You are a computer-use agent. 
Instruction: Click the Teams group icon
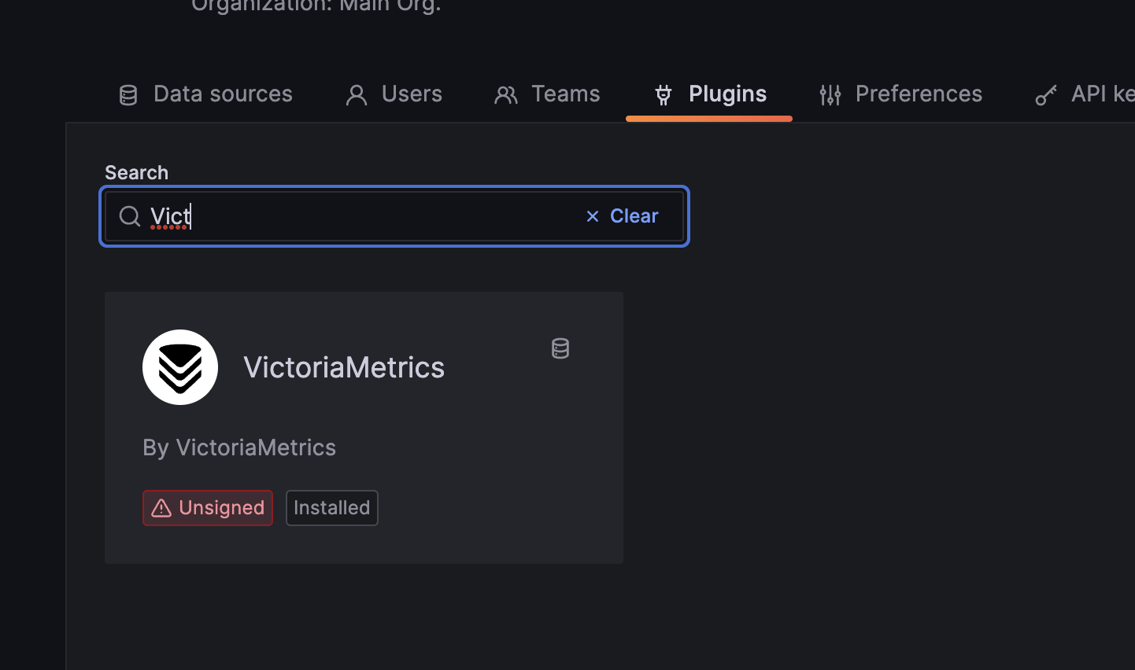(505, 94)
